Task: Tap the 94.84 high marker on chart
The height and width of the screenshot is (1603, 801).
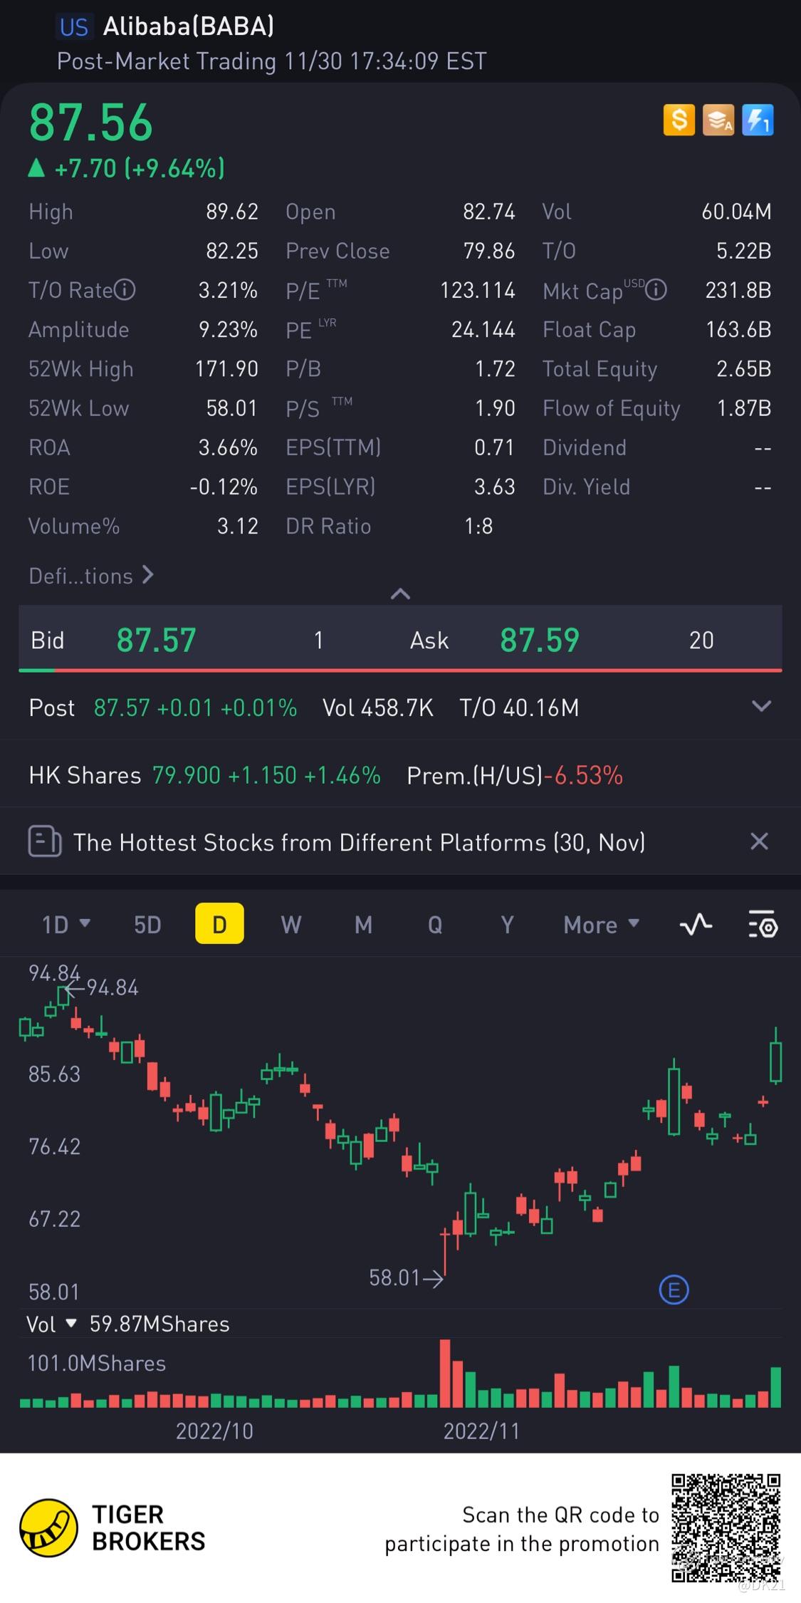Action: 101,987
